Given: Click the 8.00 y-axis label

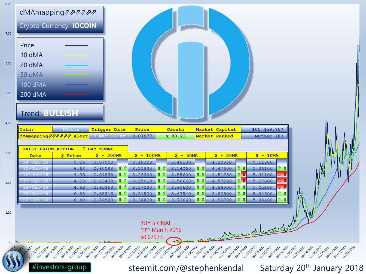Looking at the screenshot, I should (8, 4).
